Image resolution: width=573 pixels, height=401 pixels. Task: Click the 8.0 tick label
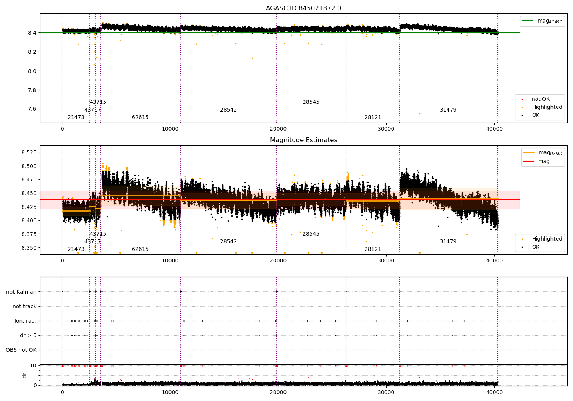(32, 71)
